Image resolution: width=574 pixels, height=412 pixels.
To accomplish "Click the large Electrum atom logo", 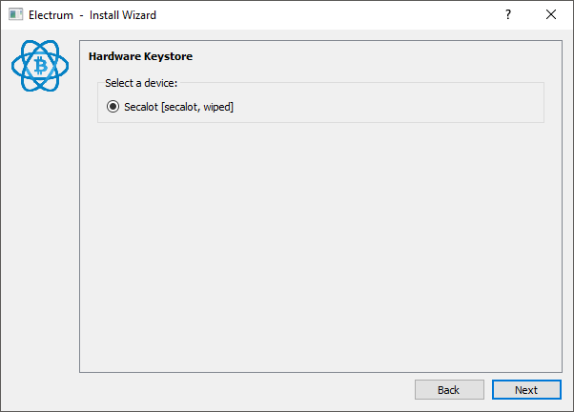I will tap(40, 67).
